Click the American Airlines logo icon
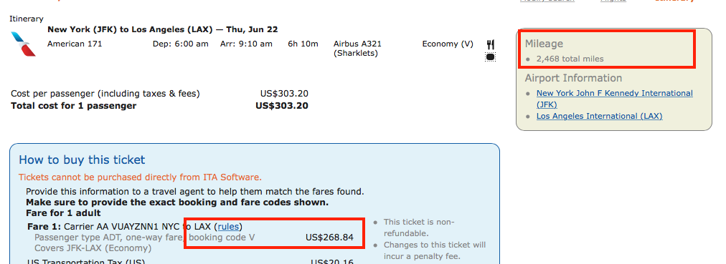Screen dimensions: 726x264 pyautogui.click(x=23, y=44)
